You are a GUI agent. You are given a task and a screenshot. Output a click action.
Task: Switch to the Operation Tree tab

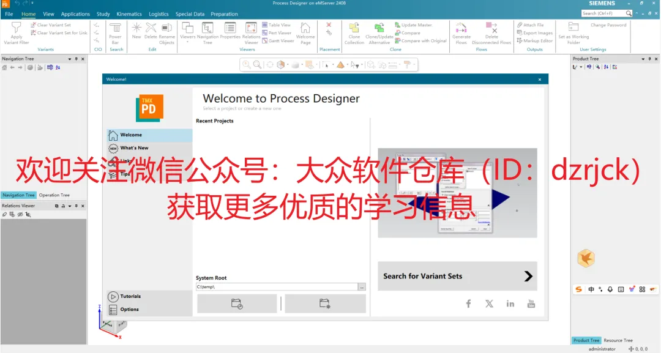click(x=54, y=195)
